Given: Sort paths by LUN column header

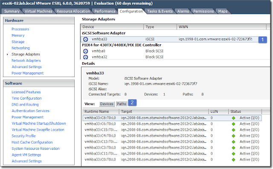Looking at the screenshot, I should (x=218, y=112).
